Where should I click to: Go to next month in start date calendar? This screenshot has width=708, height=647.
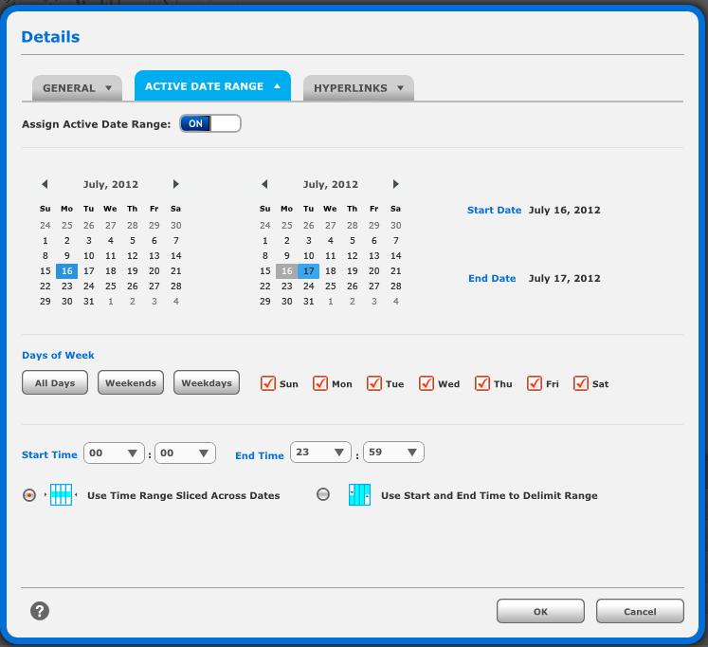[175, 184]
